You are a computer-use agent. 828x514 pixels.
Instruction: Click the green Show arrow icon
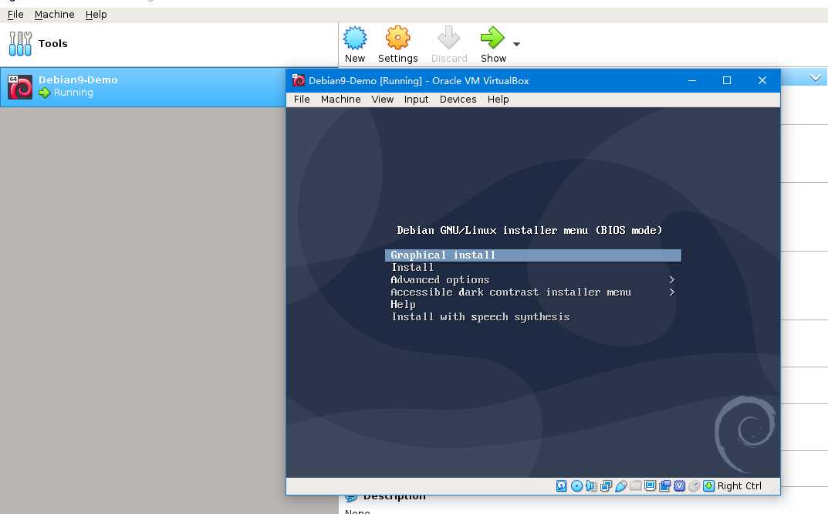click(x=492, y=38)
